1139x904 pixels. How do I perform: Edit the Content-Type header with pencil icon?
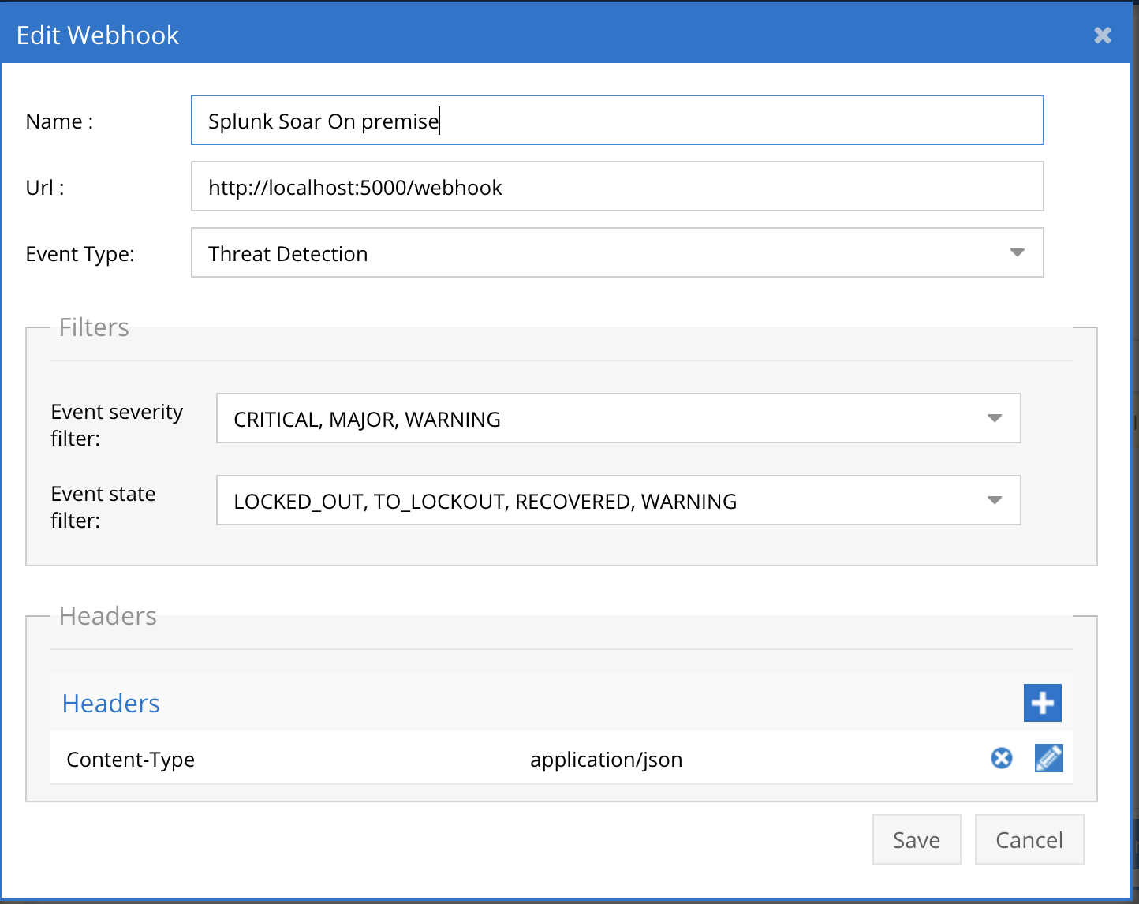(1048, 758)
